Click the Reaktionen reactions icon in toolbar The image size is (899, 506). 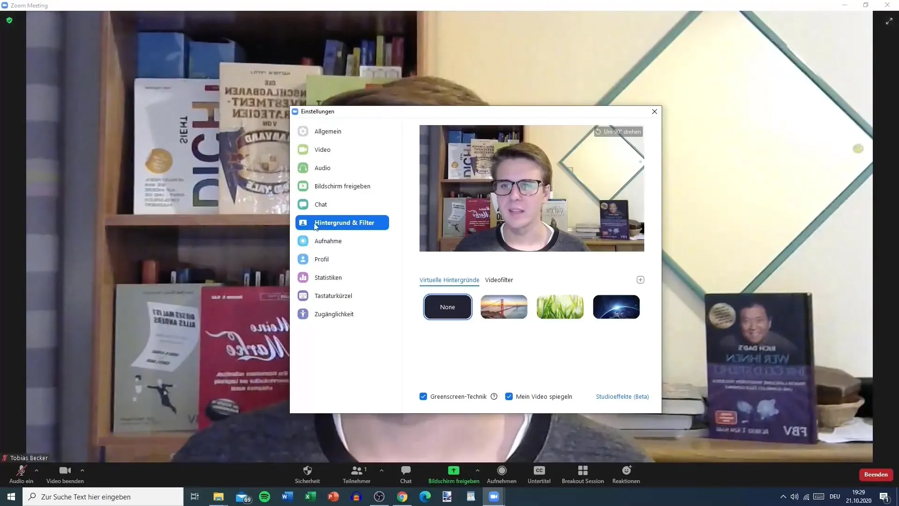tap(626, 470)
